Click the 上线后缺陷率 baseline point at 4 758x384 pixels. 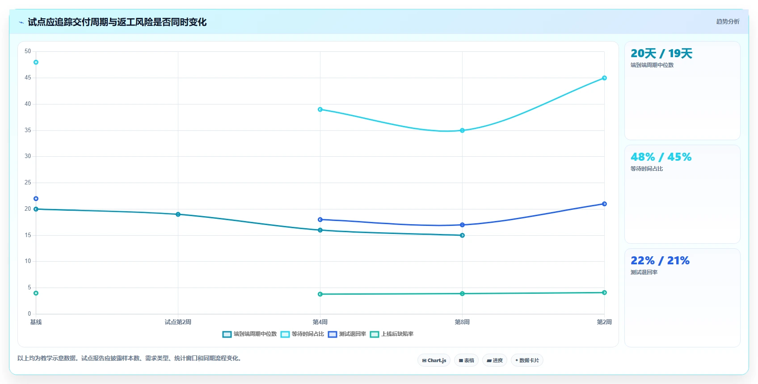(36, 293)
